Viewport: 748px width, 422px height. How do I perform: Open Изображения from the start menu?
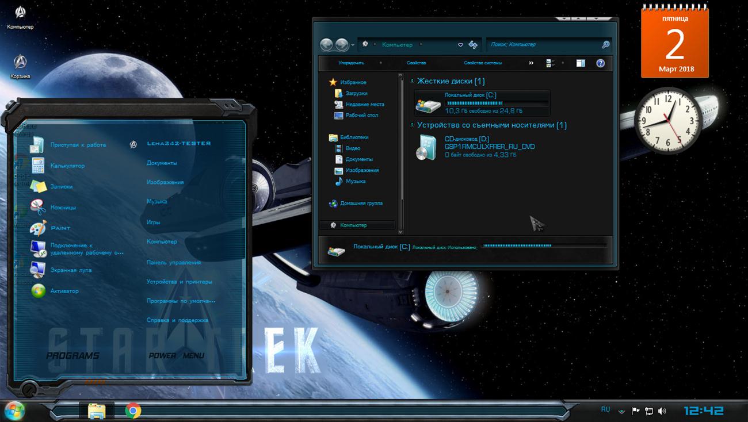coord(165,182)
